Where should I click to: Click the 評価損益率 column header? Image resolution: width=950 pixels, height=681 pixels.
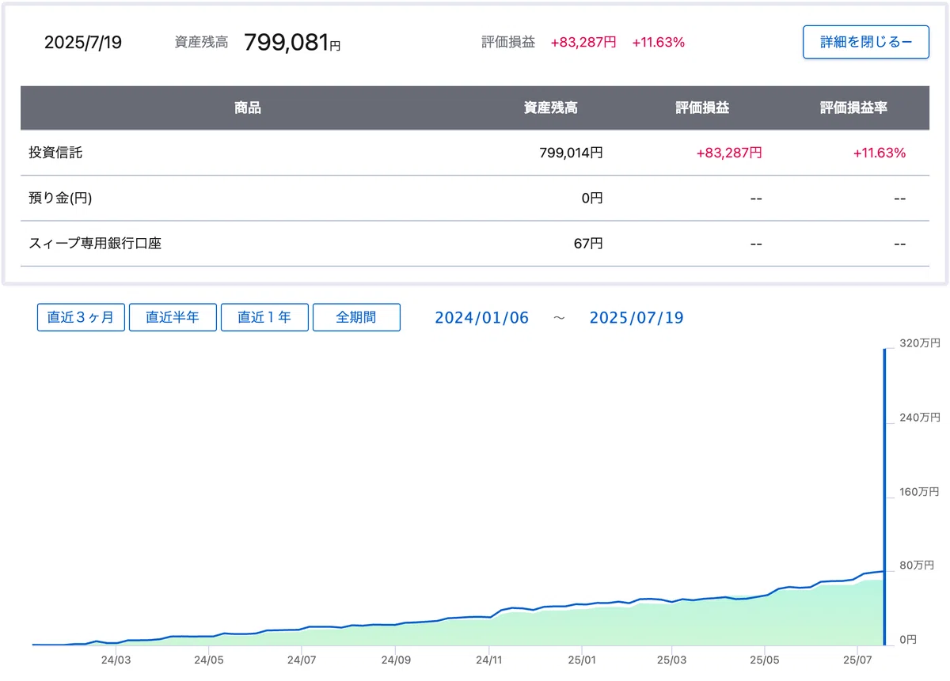[853, 108]
